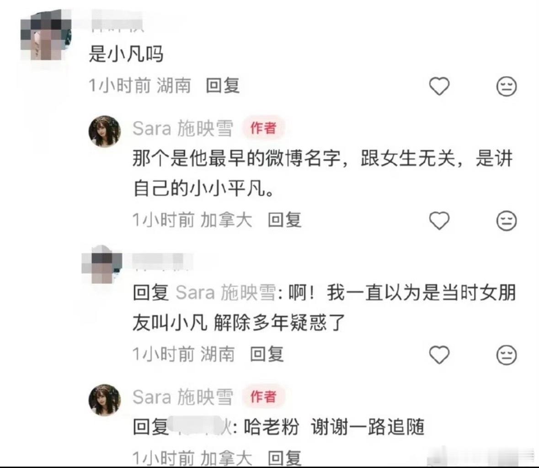Like Sara's reply about the early Weibo name
539x468 pixels.
click(x=439, y=221)
